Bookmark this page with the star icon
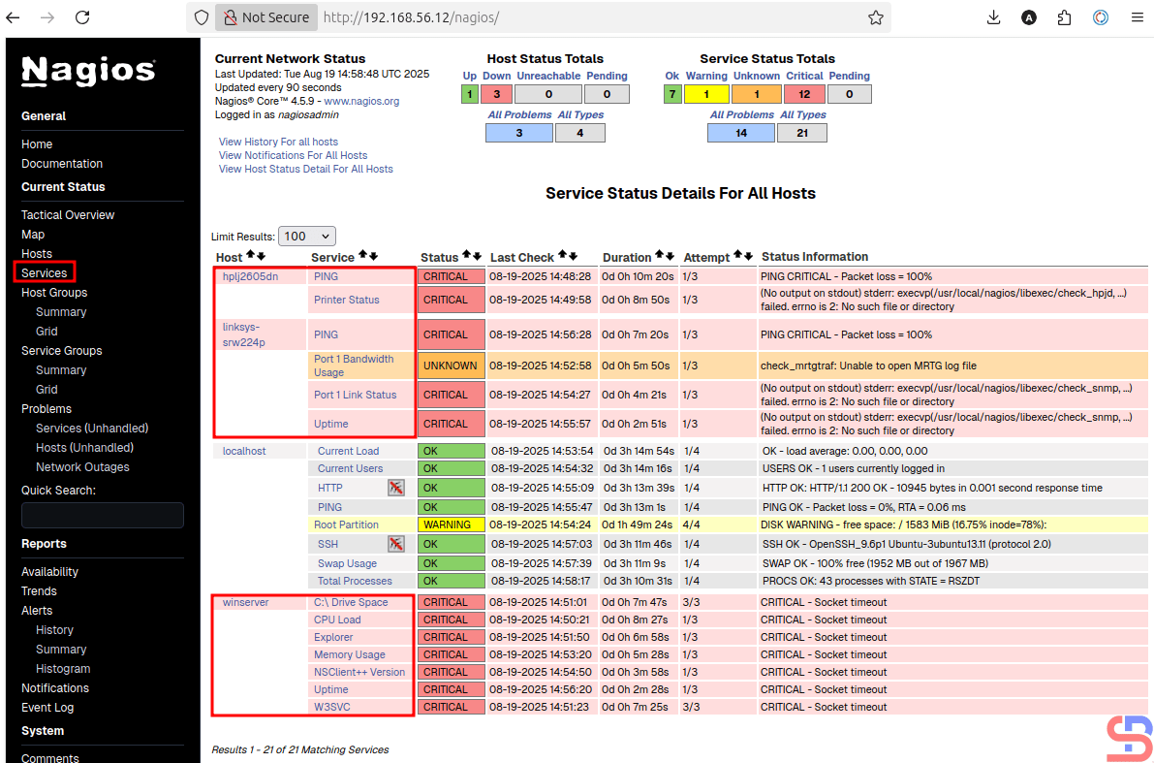The width and height of the screenshot is (1154, 763). point(875,17)
